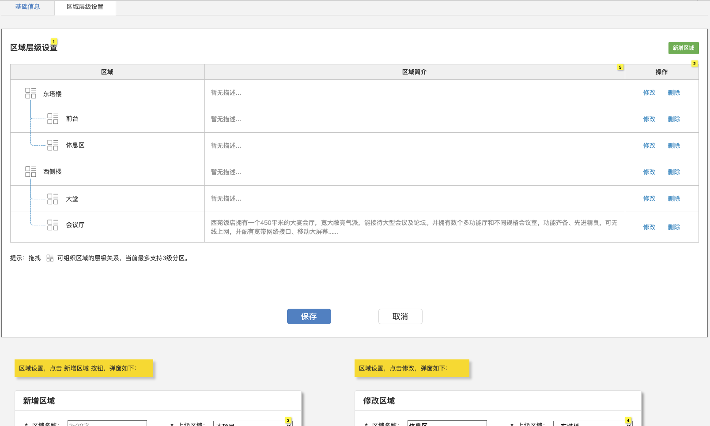The image size is (710, 426).
Task: Select the 区域层级设置 tab
Action: [85, 7]
